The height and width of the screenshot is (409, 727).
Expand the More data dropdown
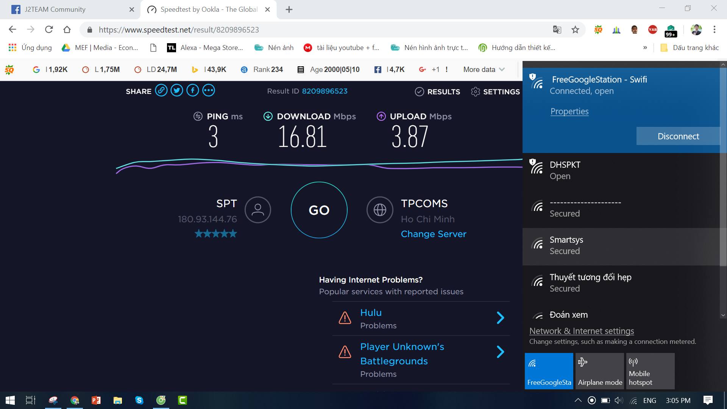484,70
